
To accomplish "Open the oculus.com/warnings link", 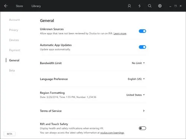I will click(112, 133).
